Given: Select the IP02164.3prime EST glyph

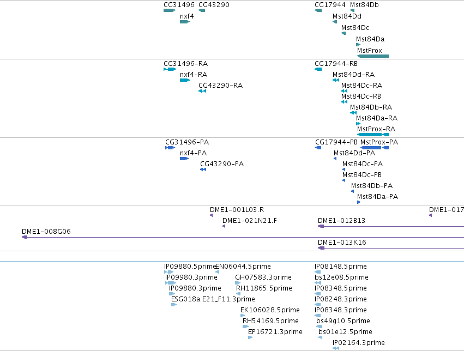Looking at the screenshot, I should (336, 348).
